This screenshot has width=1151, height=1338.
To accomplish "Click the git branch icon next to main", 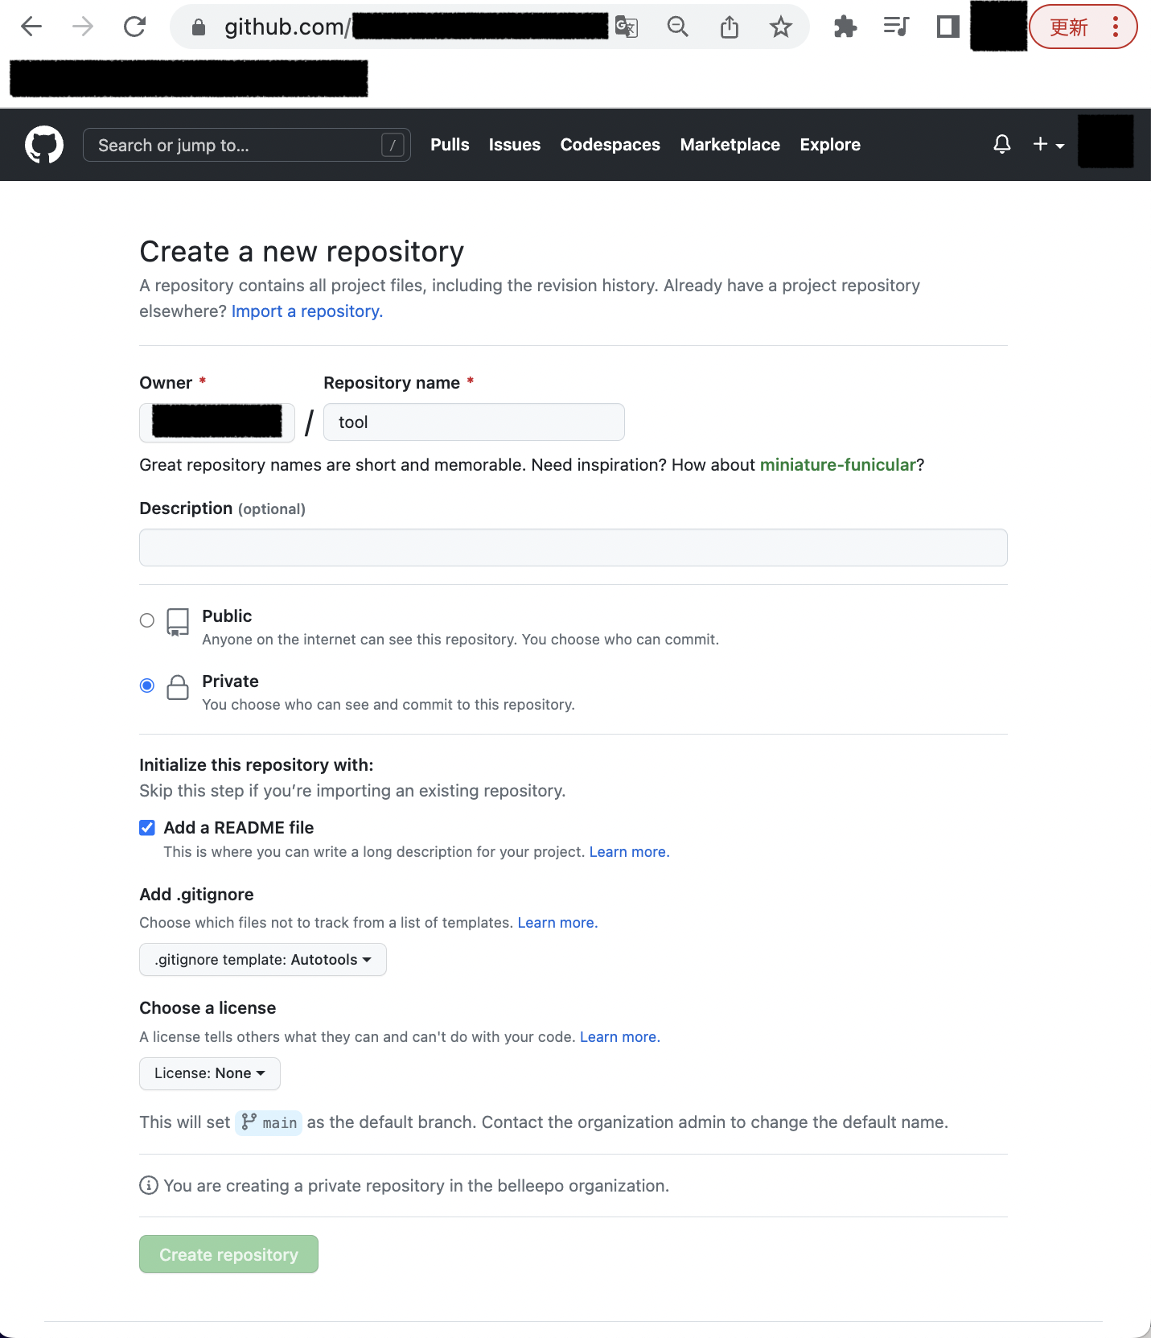I will pos(249,1122).
